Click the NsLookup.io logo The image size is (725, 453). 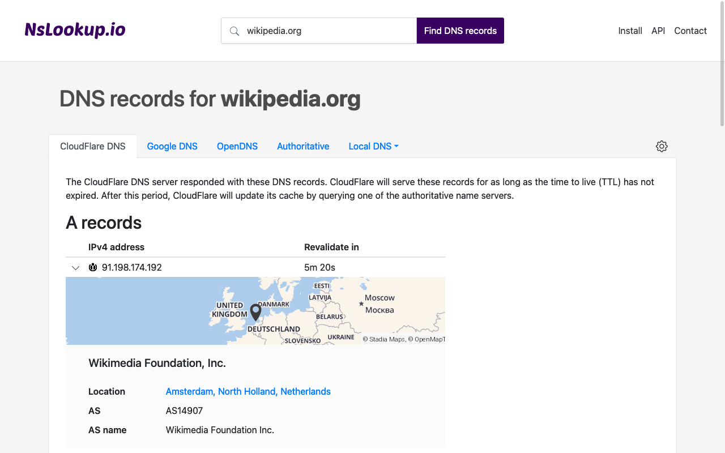[x=74, y=30]
